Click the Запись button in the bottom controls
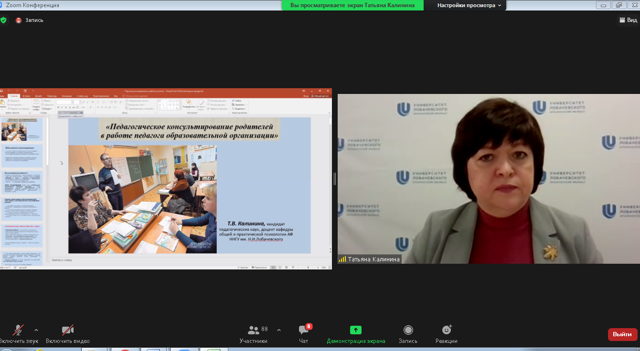640x351 pixels. tap(408, 334)
